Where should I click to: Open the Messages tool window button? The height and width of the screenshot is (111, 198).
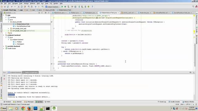[29, 102]
